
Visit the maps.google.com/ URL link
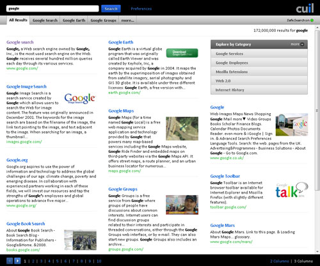[124, 171]
